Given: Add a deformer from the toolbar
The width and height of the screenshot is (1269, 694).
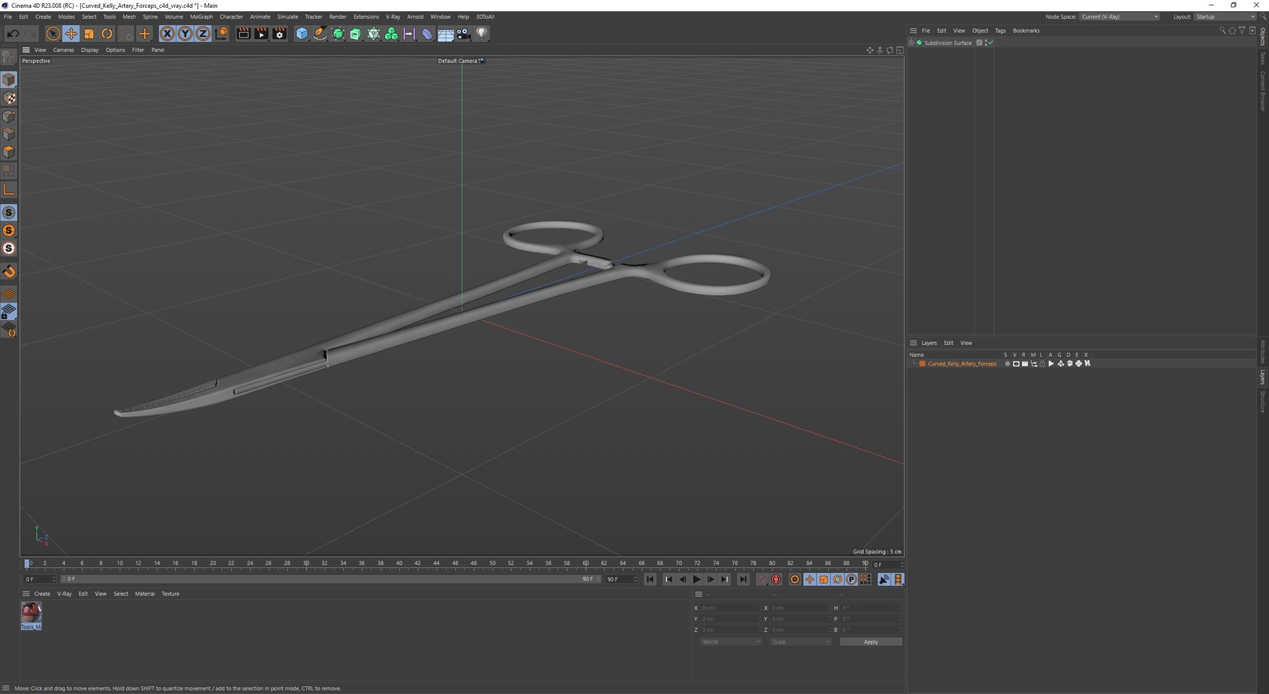Looking at the screenshot, I should coord(427,34).
